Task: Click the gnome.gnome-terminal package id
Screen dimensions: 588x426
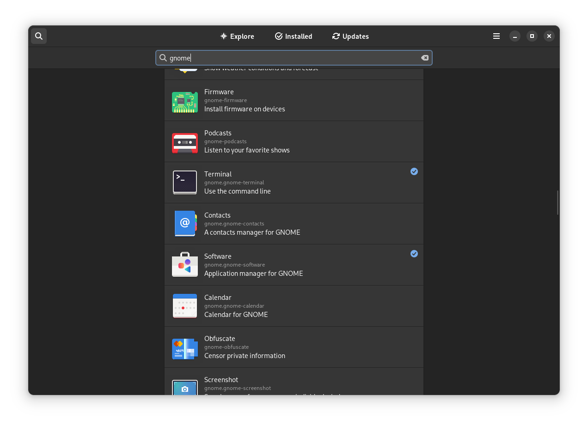Action: (x=234, y=183)
